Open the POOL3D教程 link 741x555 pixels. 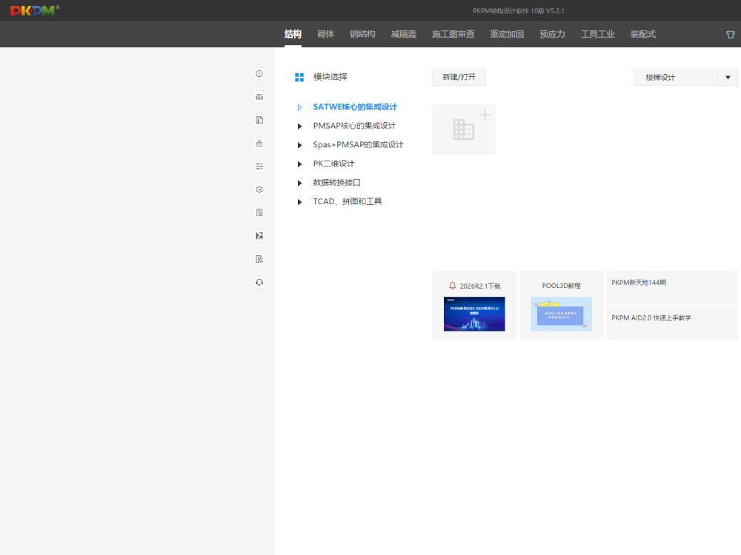point(562,286)
